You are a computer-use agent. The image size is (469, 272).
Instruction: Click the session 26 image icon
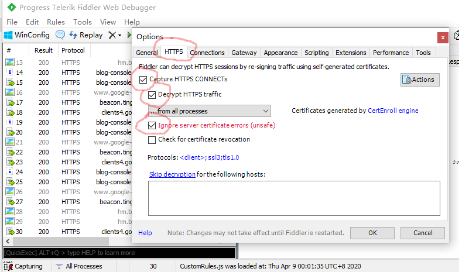10,192
